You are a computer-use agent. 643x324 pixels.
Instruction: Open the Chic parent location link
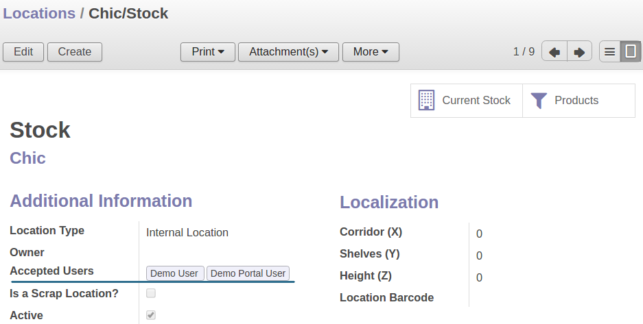coord(27,158)
